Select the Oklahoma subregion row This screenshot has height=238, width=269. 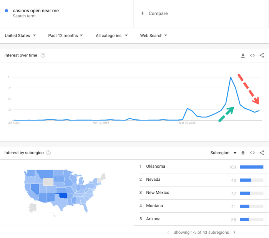(201, 166)
